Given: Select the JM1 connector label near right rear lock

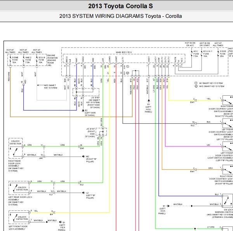Looking at the screenshot, I should pyautogui.click(x=41, y=158).
